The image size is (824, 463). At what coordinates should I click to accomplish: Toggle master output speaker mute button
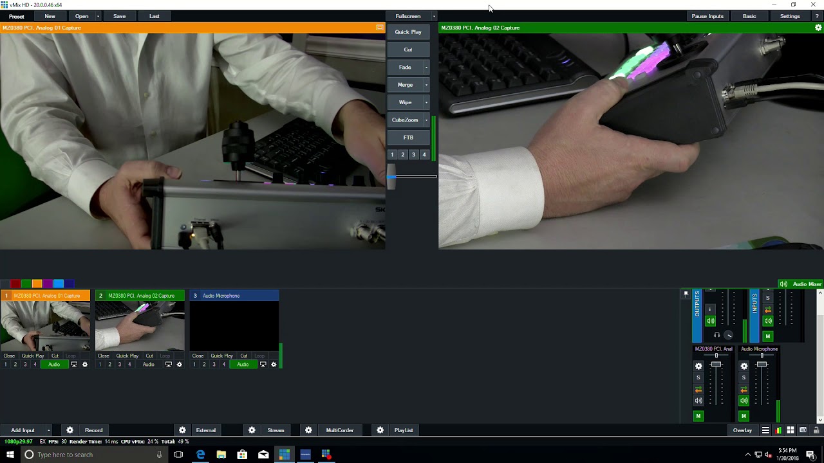pyautogui.click(x=710, y=321)
